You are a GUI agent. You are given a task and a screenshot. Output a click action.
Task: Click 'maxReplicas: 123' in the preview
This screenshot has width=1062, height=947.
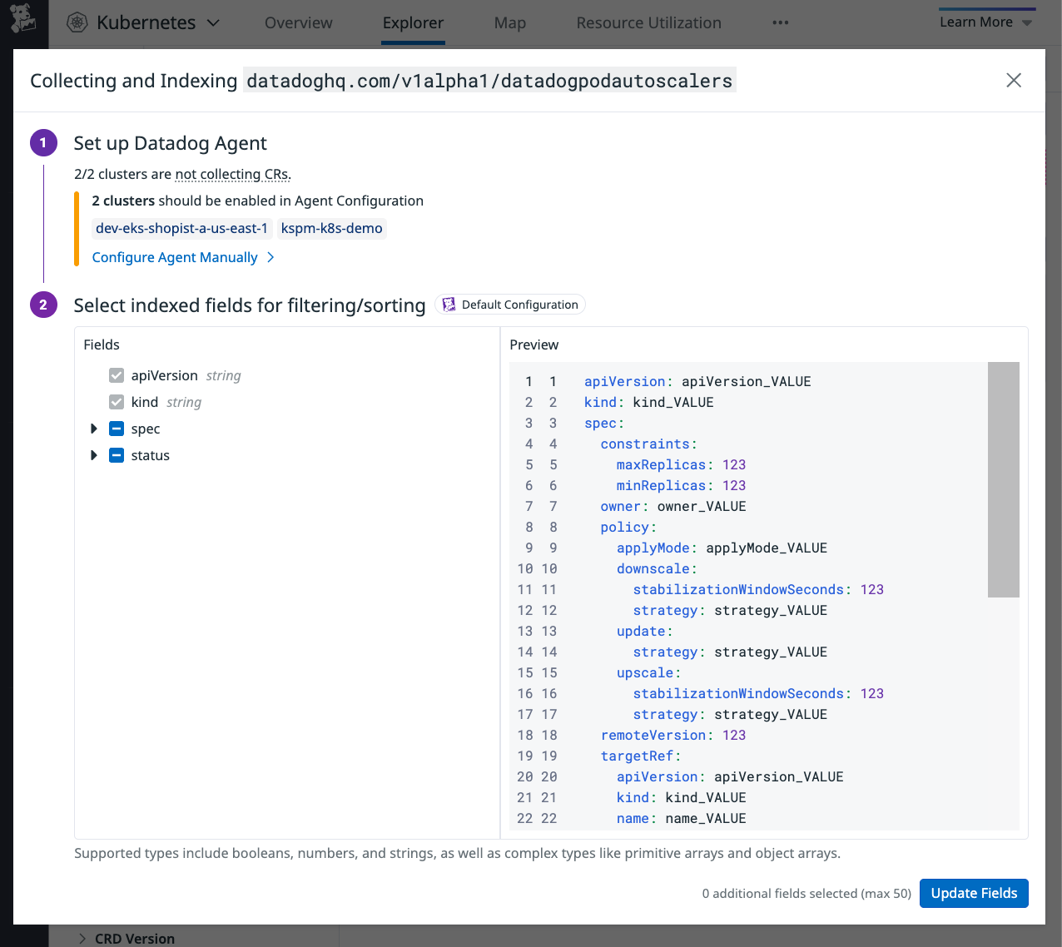681,464
